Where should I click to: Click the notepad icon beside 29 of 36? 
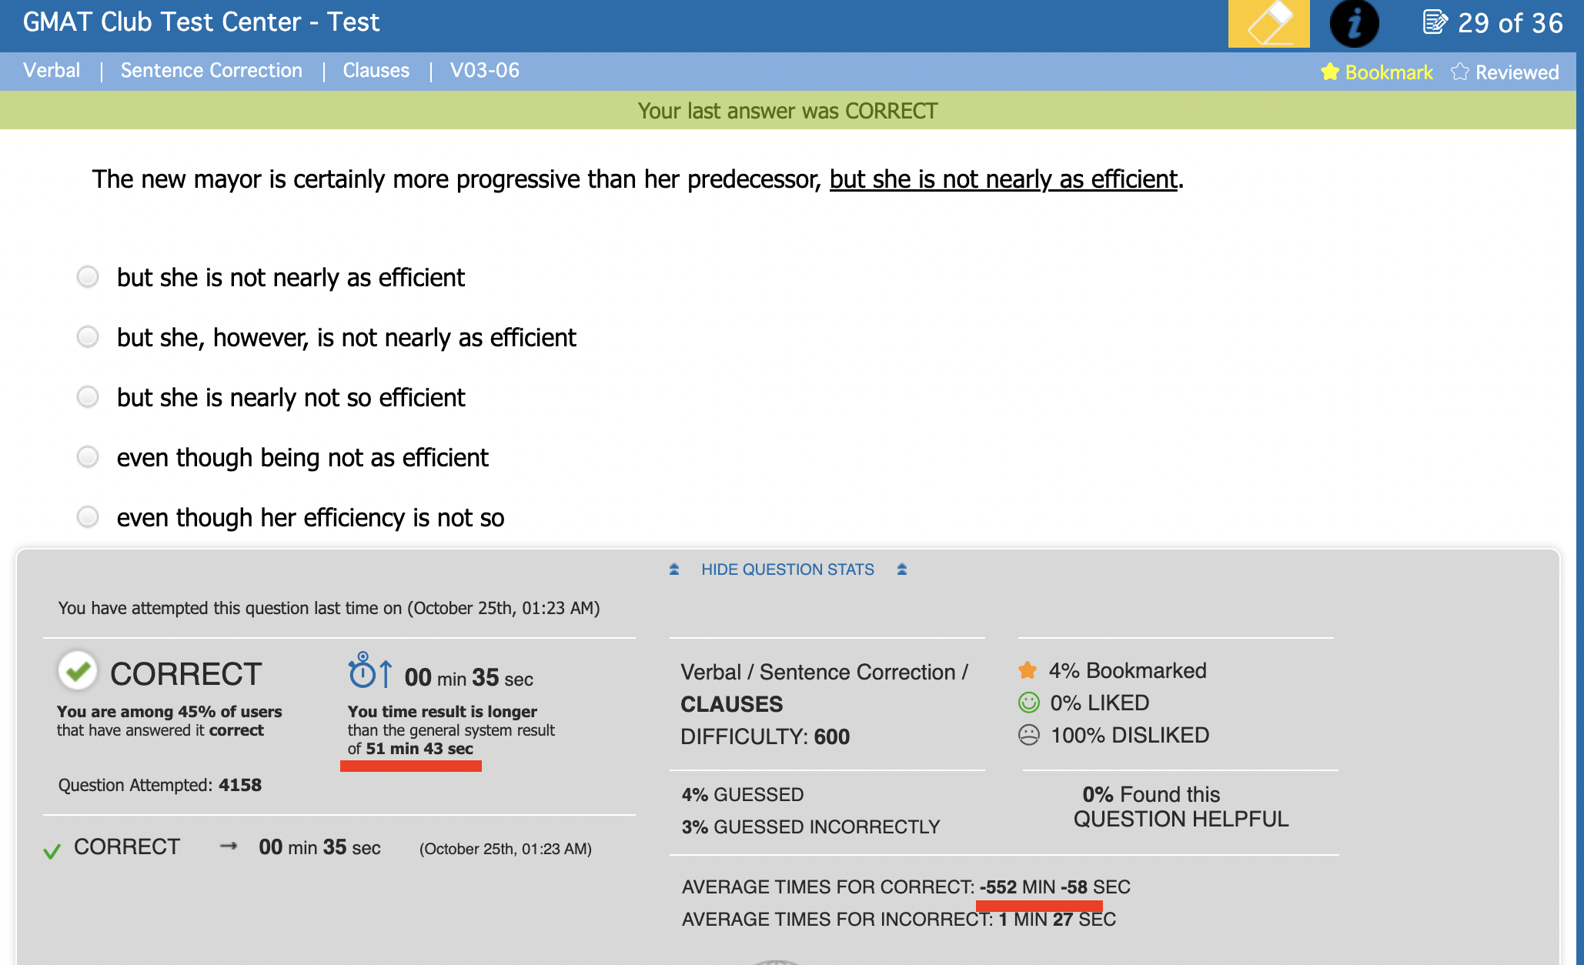1435,22
